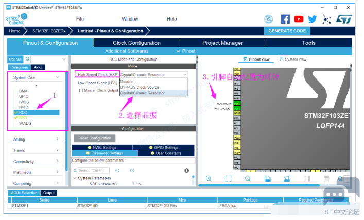This screenshot has width=364, height=220.
Task: Zoom out on the pinout view
Action: pos(248,178)
